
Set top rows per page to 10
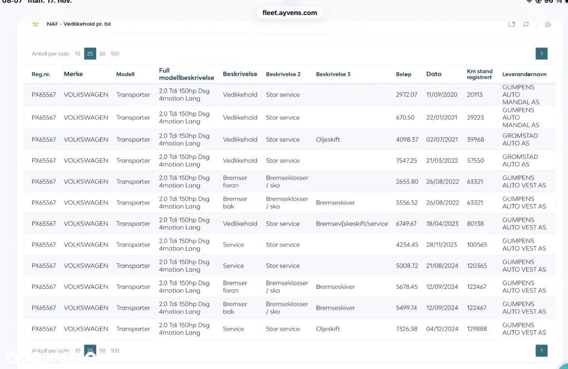[77, 53]
